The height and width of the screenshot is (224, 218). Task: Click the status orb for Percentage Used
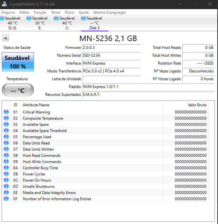tap(6, 136)
